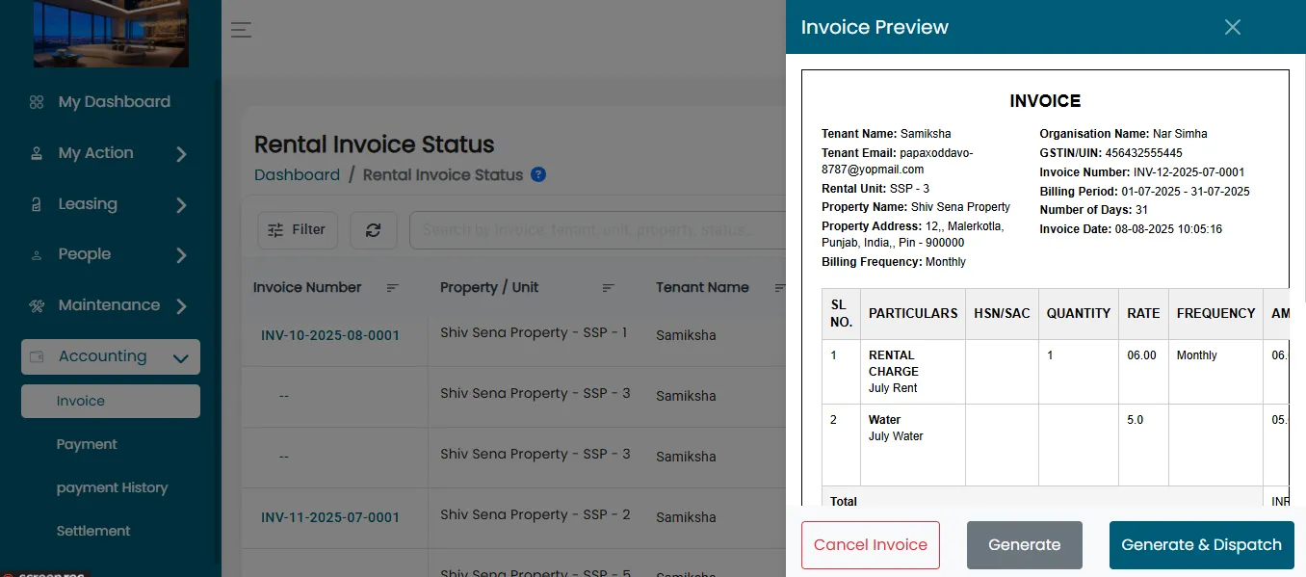Sort by Invoice Number column icon
This screenshot has width=1306, height=577.
(392, 288)
